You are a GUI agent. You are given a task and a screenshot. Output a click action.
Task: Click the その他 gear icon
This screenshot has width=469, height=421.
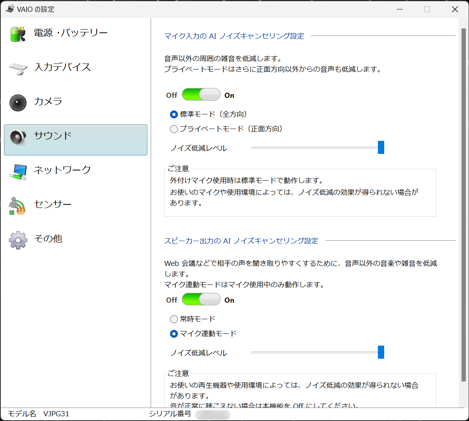(x=18, y=240)
